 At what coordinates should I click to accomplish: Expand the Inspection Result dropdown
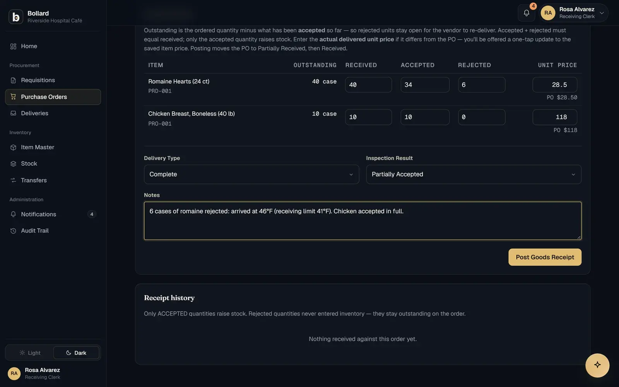[x=474, y=175]
